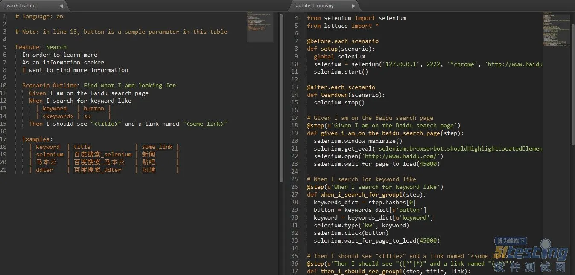Switch to the autotest_code.py tab
Image resolution: width=575 pixels, height=275 pixels.
point(315,6)
